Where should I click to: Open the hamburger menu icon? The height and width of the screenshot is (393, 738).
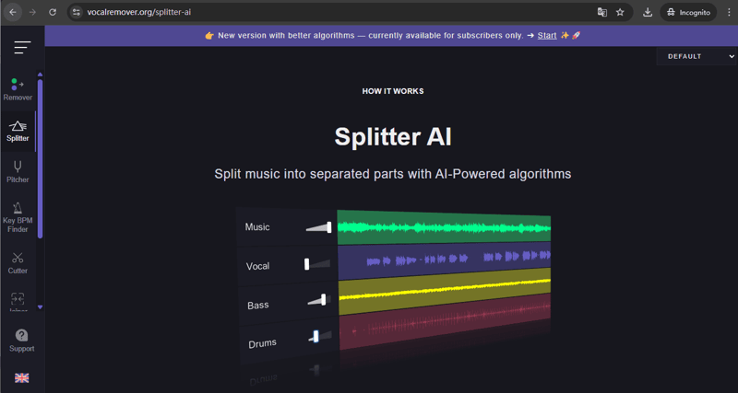pyautogui.click(x=22, y=48)
